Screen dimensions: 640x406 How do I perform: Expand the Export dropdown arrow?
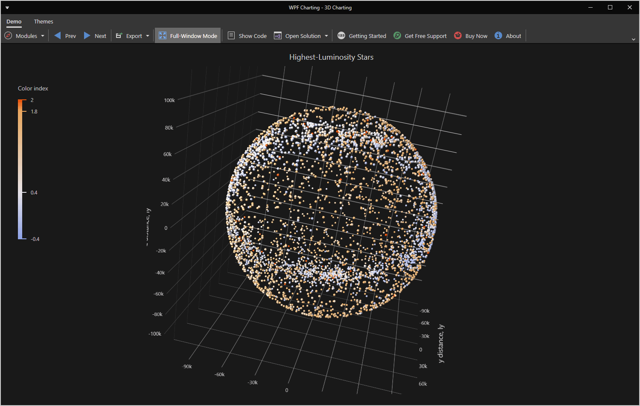point(148,36)
